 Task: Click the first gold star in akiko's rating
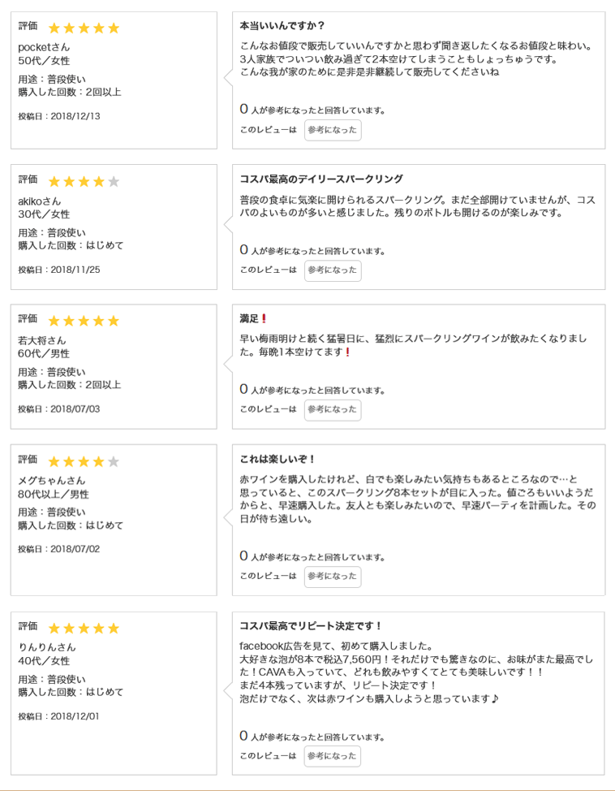pyautogui.click(x=55, y=181)
